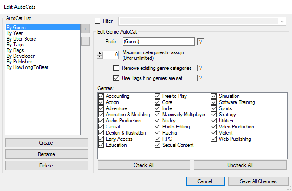This screenshot has width=292, height=191.
Task: Uncheck the Free to Play genre
Action: pyautogui.click(x=157, y=96)
